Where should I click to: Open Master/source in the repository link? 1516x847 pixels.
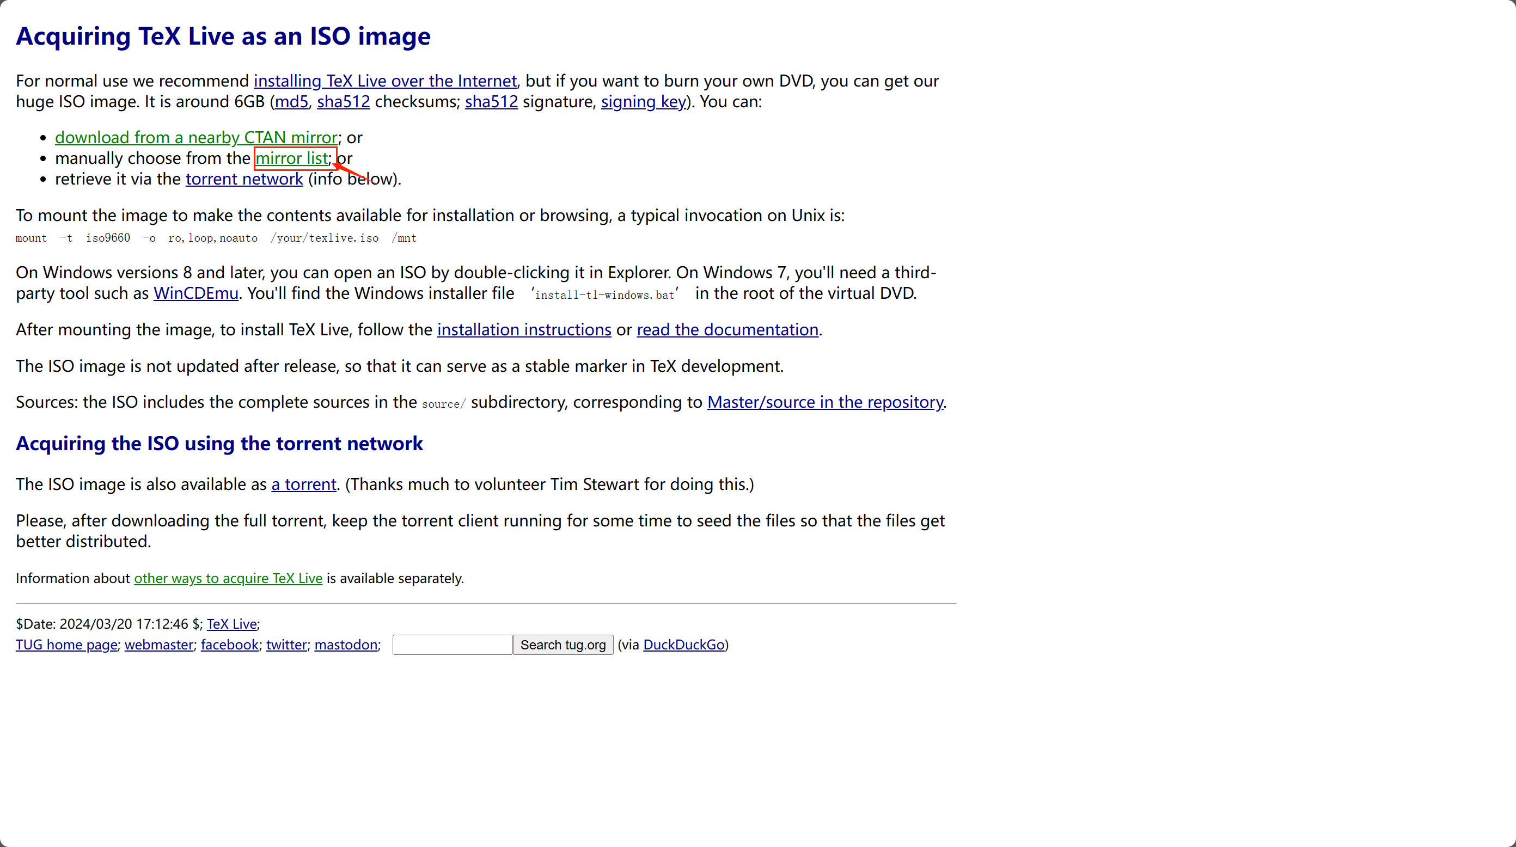point(824,402)
